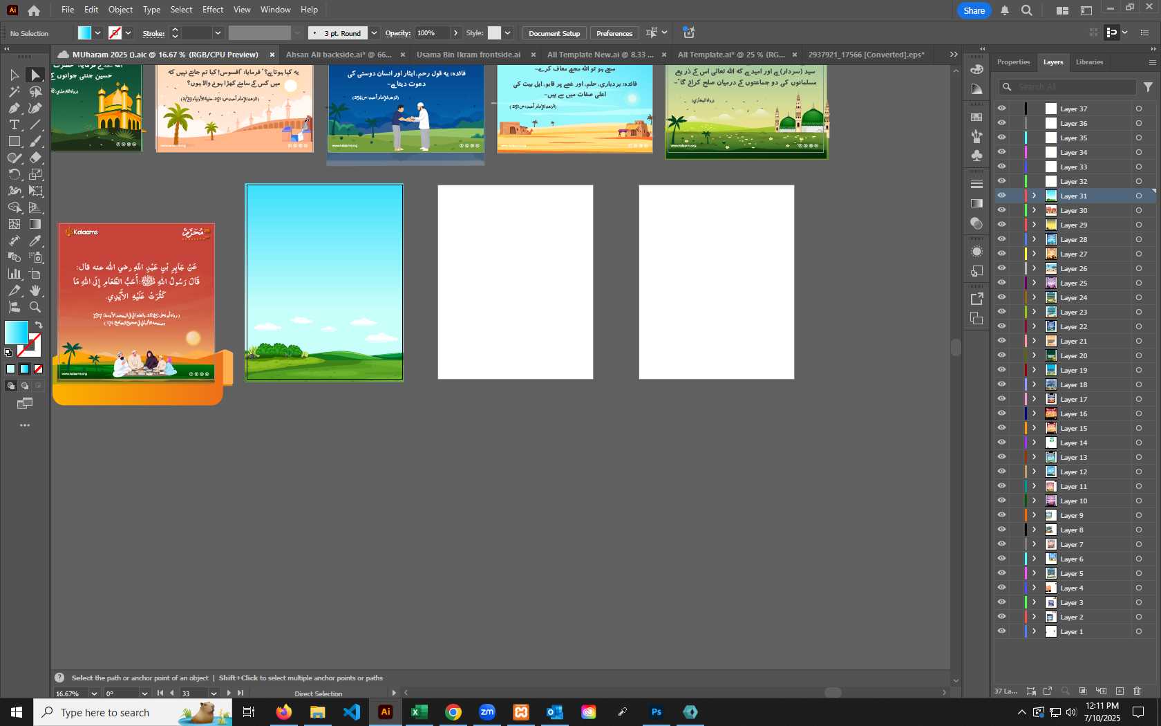
Task: Hide Layer 10 with eye icon
Action: pyautogui.click(x=1001, y=501)
